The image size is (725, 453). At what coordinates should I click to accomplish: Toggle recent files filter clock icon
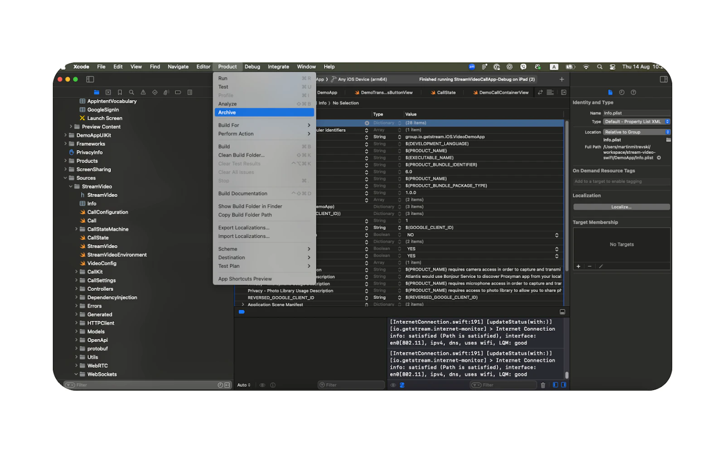point(220,385)
